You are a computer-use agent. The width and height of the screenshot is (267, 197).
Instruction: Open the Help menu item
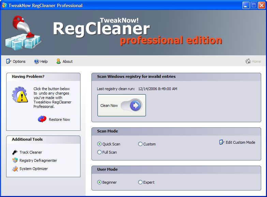pyautogui.click(x=41, y=61)
